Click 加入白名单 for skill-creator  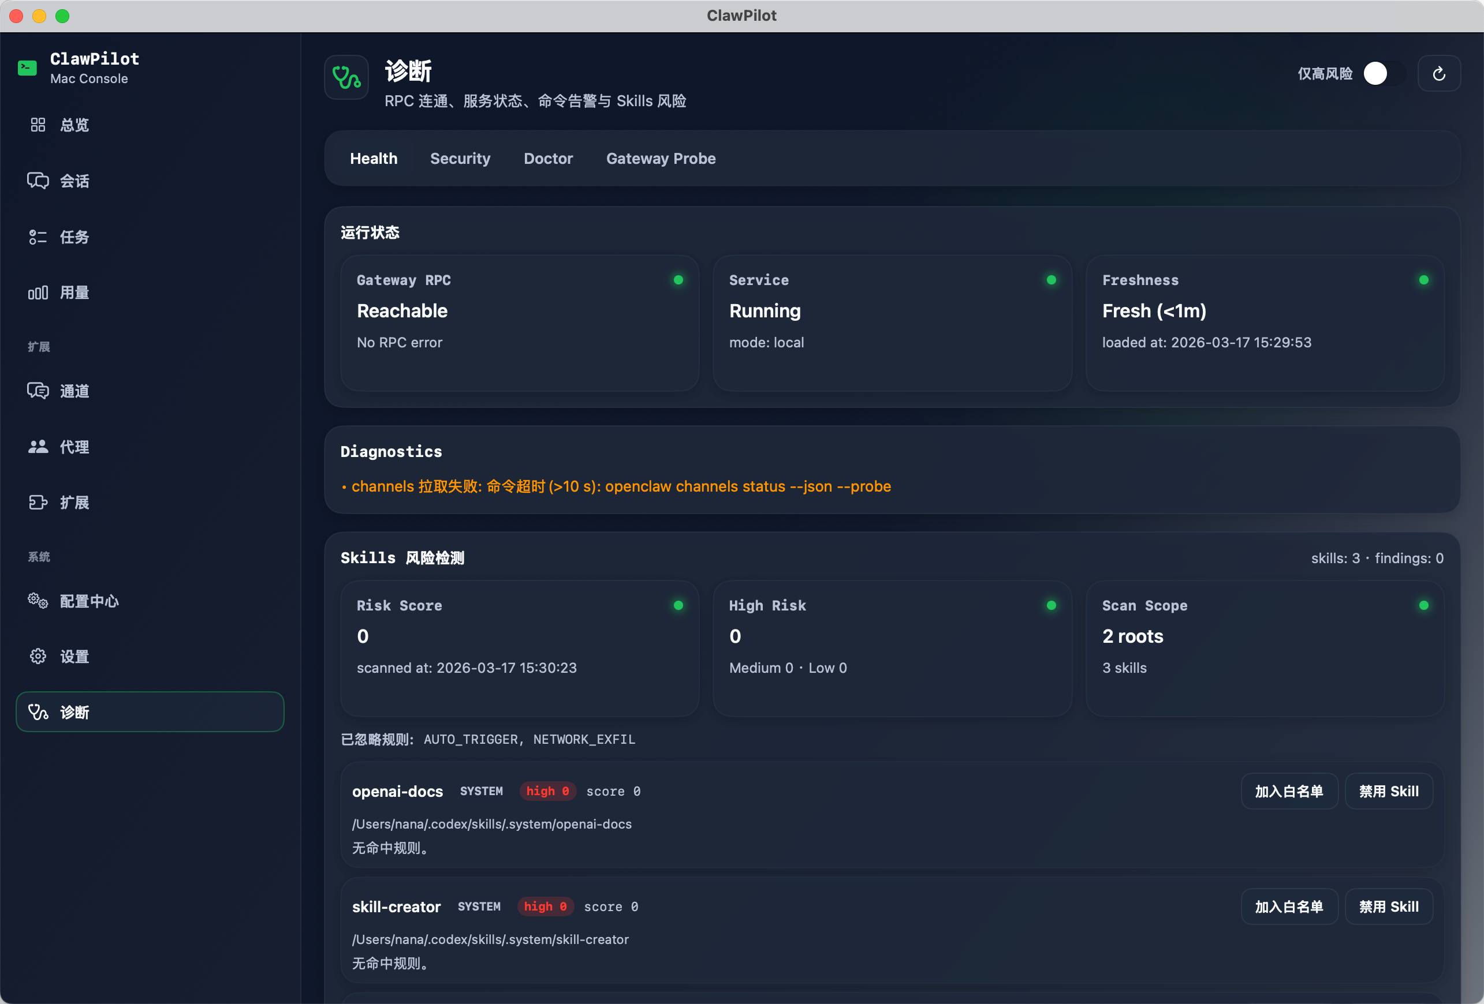[x=1289, y=907]
